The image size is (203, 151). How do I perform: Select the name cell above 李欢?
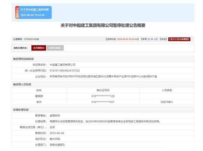pyautogui.click(x=39, y=96)
